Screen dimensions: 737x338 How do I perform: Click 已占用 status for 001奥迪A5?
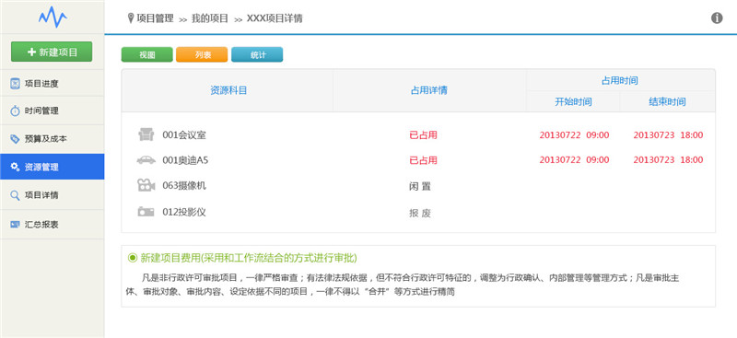tap(423, 160)
